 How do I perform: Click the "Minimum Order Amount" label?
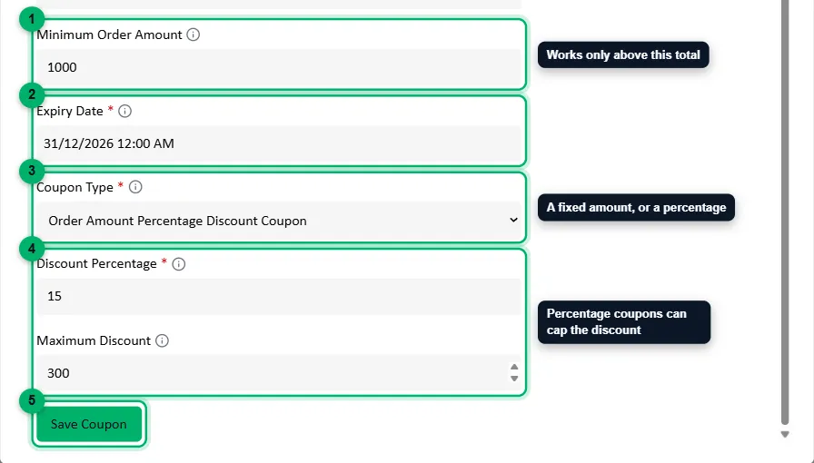click(x=110, y=34)
